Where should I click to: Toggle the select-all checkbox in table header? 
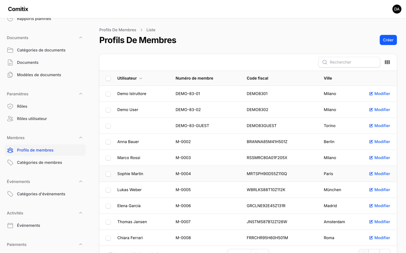coord(108,78)
